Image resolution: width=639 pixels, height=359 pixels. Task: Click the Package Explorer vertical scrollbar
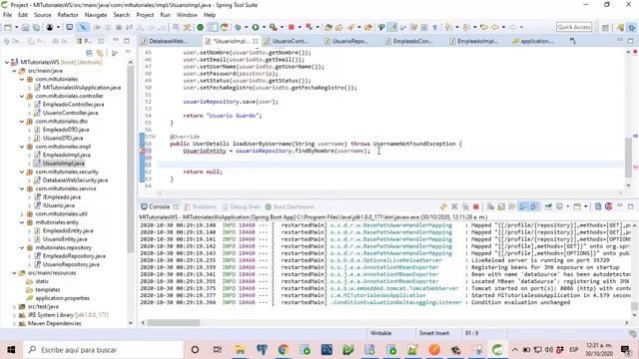[x=131, y=159]
